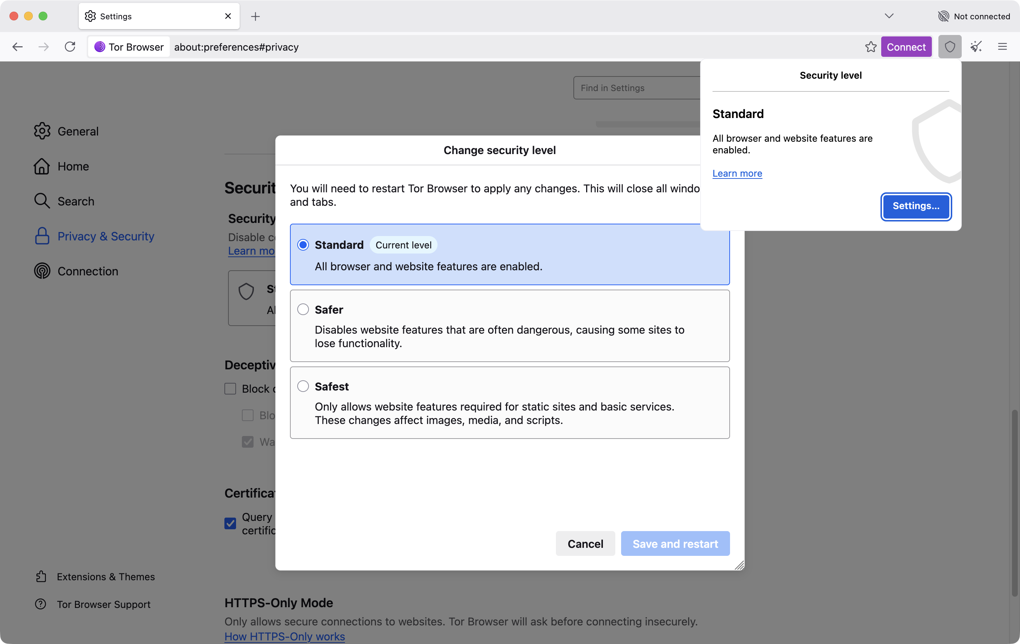Open Learn more link in security popup
Screen dimensions: 1020x644
coord(737,173)
